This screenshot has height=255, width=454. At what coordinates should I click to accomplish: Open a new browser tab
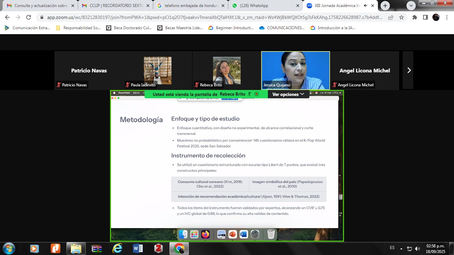click(385, 6)
